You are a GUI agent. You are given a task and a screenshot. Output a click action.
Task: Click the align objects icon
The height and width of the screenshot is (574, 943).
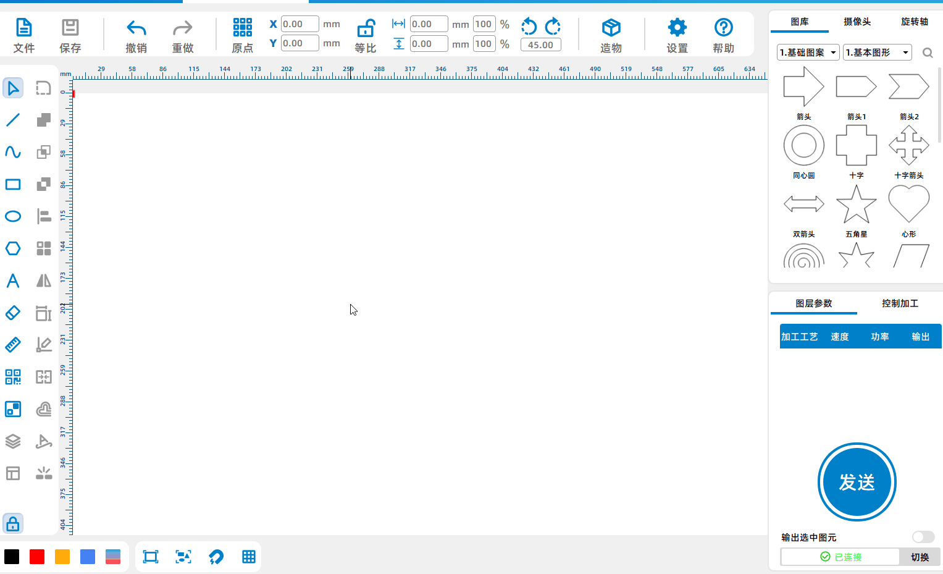point(44,216)
